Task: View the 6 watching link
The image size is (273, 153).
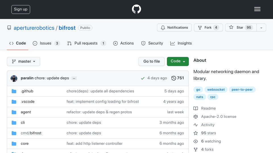Action: coord(211,141)
